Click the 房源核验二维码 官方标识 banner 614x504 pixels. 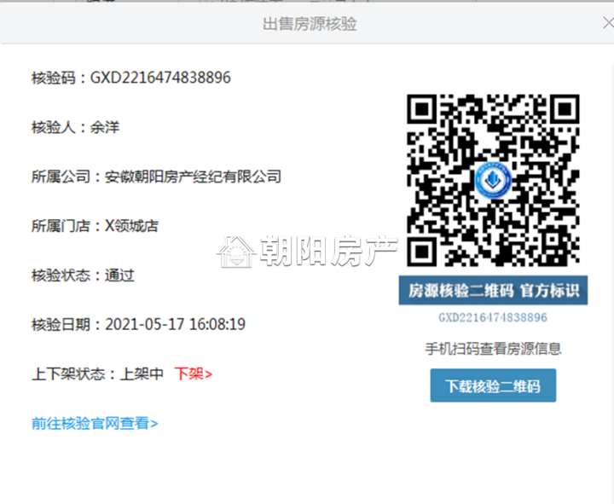click(493, 291)
